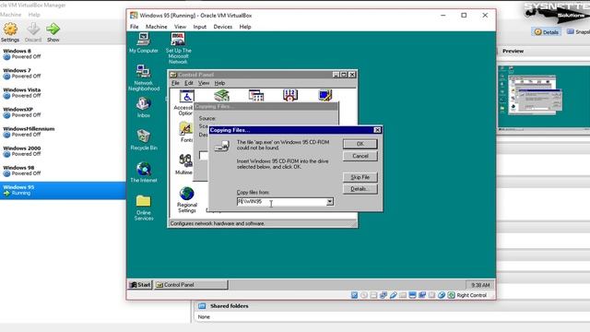Image resolution: width=590 pixels, height=332 pixels.
Task: Click the Details button in VirtualBox Manager
Action: (x=547, y=32)
